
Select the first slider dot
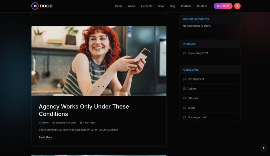pyautogui.click(x=94, y=86)
